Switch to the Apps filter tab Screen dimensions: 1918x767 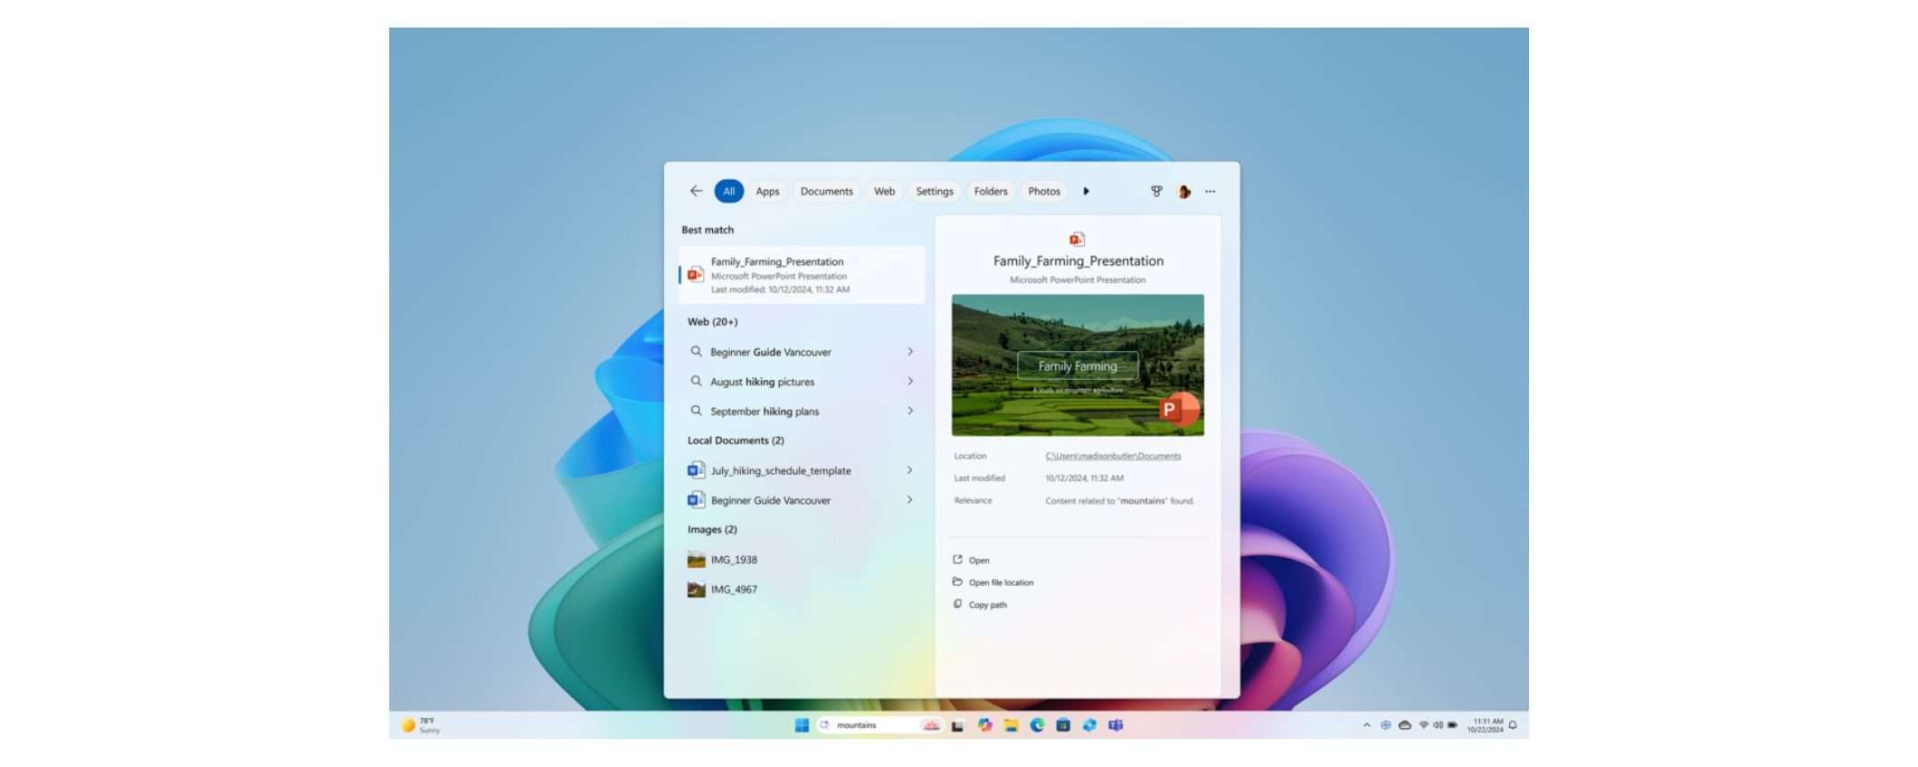(767, 191)
